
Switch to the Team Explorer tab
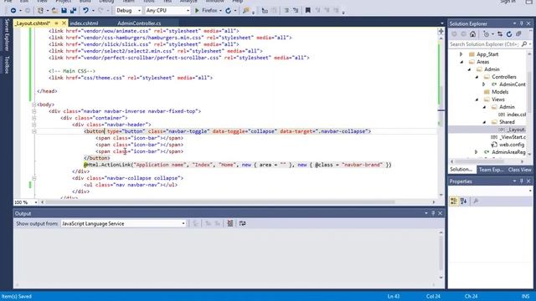[491, 170]
